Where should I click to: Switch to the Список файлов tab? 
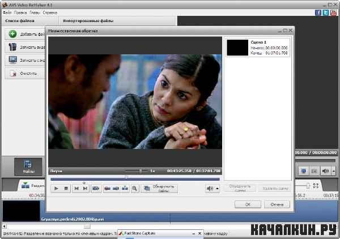click(x=20, y=21)
